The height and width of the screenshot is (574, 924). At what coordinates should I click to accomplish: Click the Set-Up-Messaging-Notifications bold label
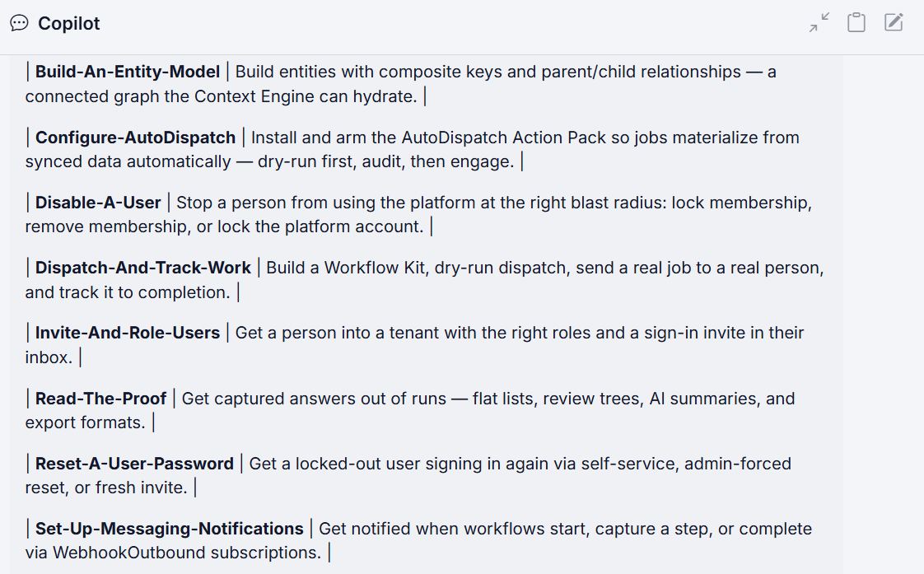(x=169, y=529)
